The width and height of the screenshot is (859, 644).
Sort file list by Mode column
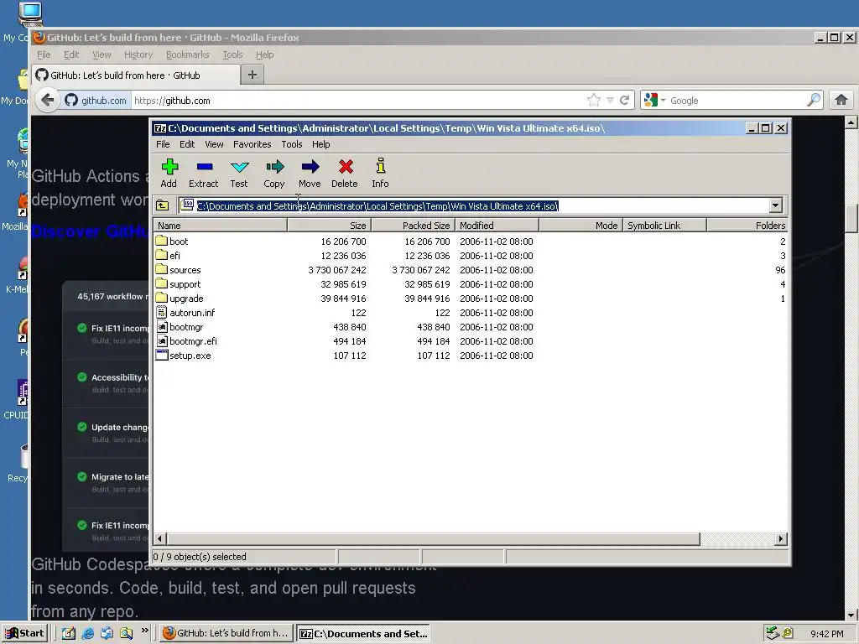coord(580,225)
